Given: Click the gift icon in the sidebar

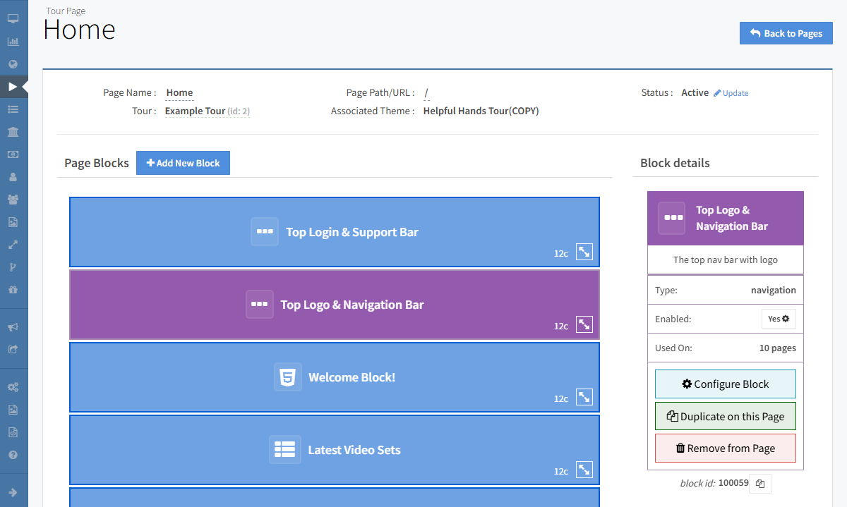Looking at the screenshot, I should point(13,290).
